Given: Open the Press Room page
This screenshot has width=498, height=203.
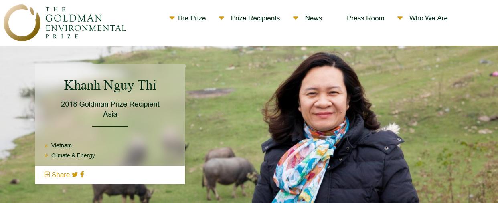Looking at the screenshot, I should tap(366, 18).
